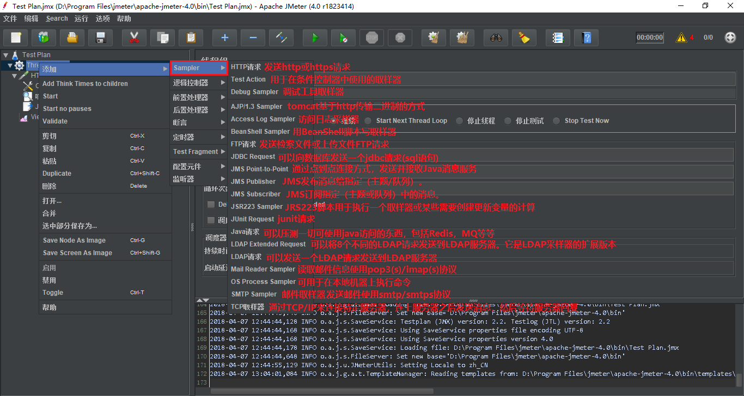The image size is (744, 396).
Task: Click the Cut scissors icon
Action: 135,38
